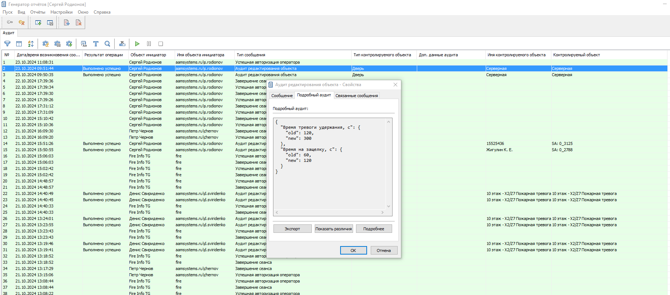Click the gear with floppy disk icon
670x295 pixels.
57,44
